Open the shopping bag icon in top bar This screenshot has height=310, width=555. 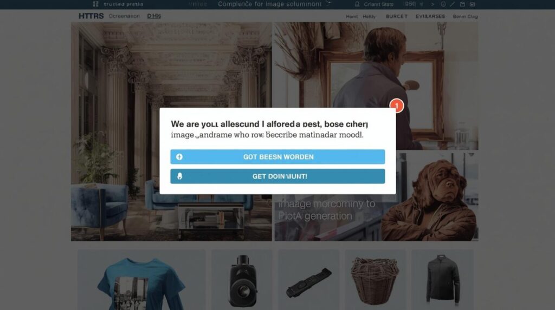point(462,4)
